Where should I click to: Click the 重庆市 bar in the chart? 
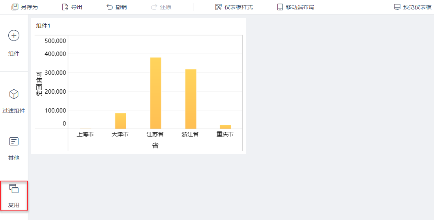click(x=225, y=127)
